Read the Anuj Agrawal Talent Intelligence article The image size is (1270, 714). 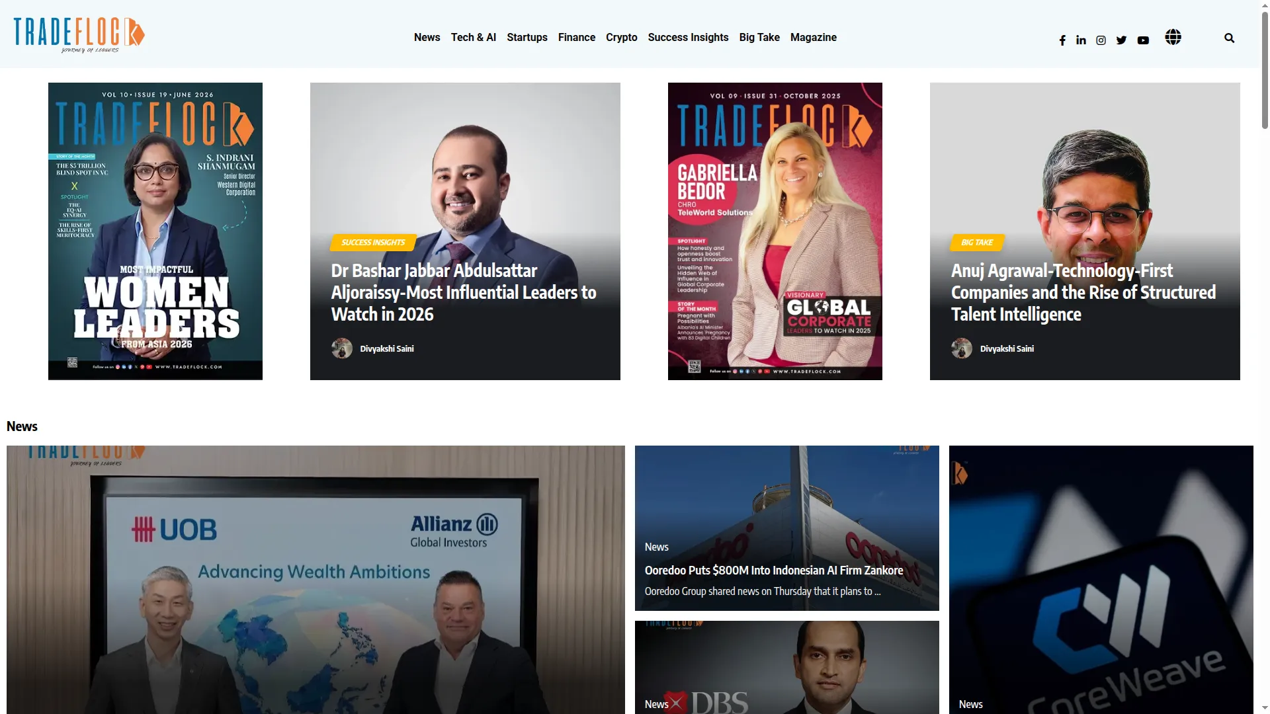coord(1083,292)
